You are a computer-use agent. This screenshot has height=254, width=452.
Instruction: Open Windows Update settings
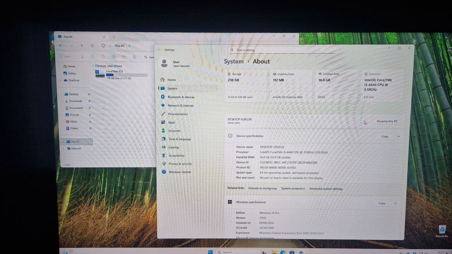click(177, 172)
